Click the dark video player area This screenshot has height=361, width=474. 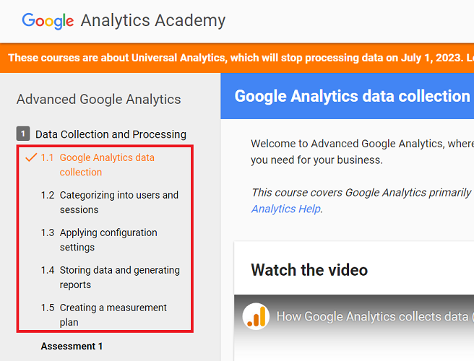[x=354, y=343]
